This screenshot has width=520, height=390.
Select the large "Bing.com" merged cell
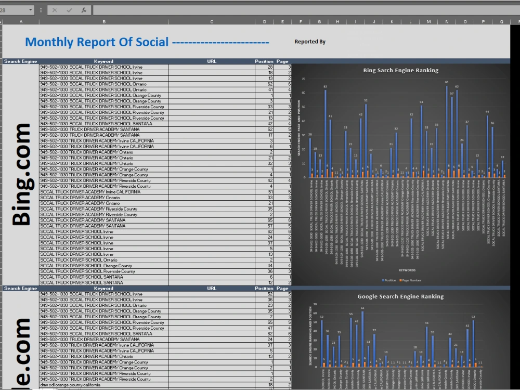[21, 174]
